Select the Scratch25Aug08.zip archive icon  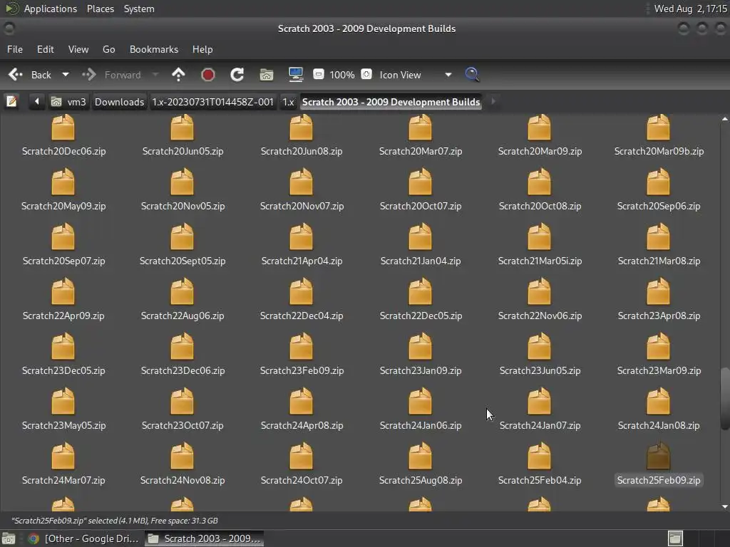click(x=421, y=457)
